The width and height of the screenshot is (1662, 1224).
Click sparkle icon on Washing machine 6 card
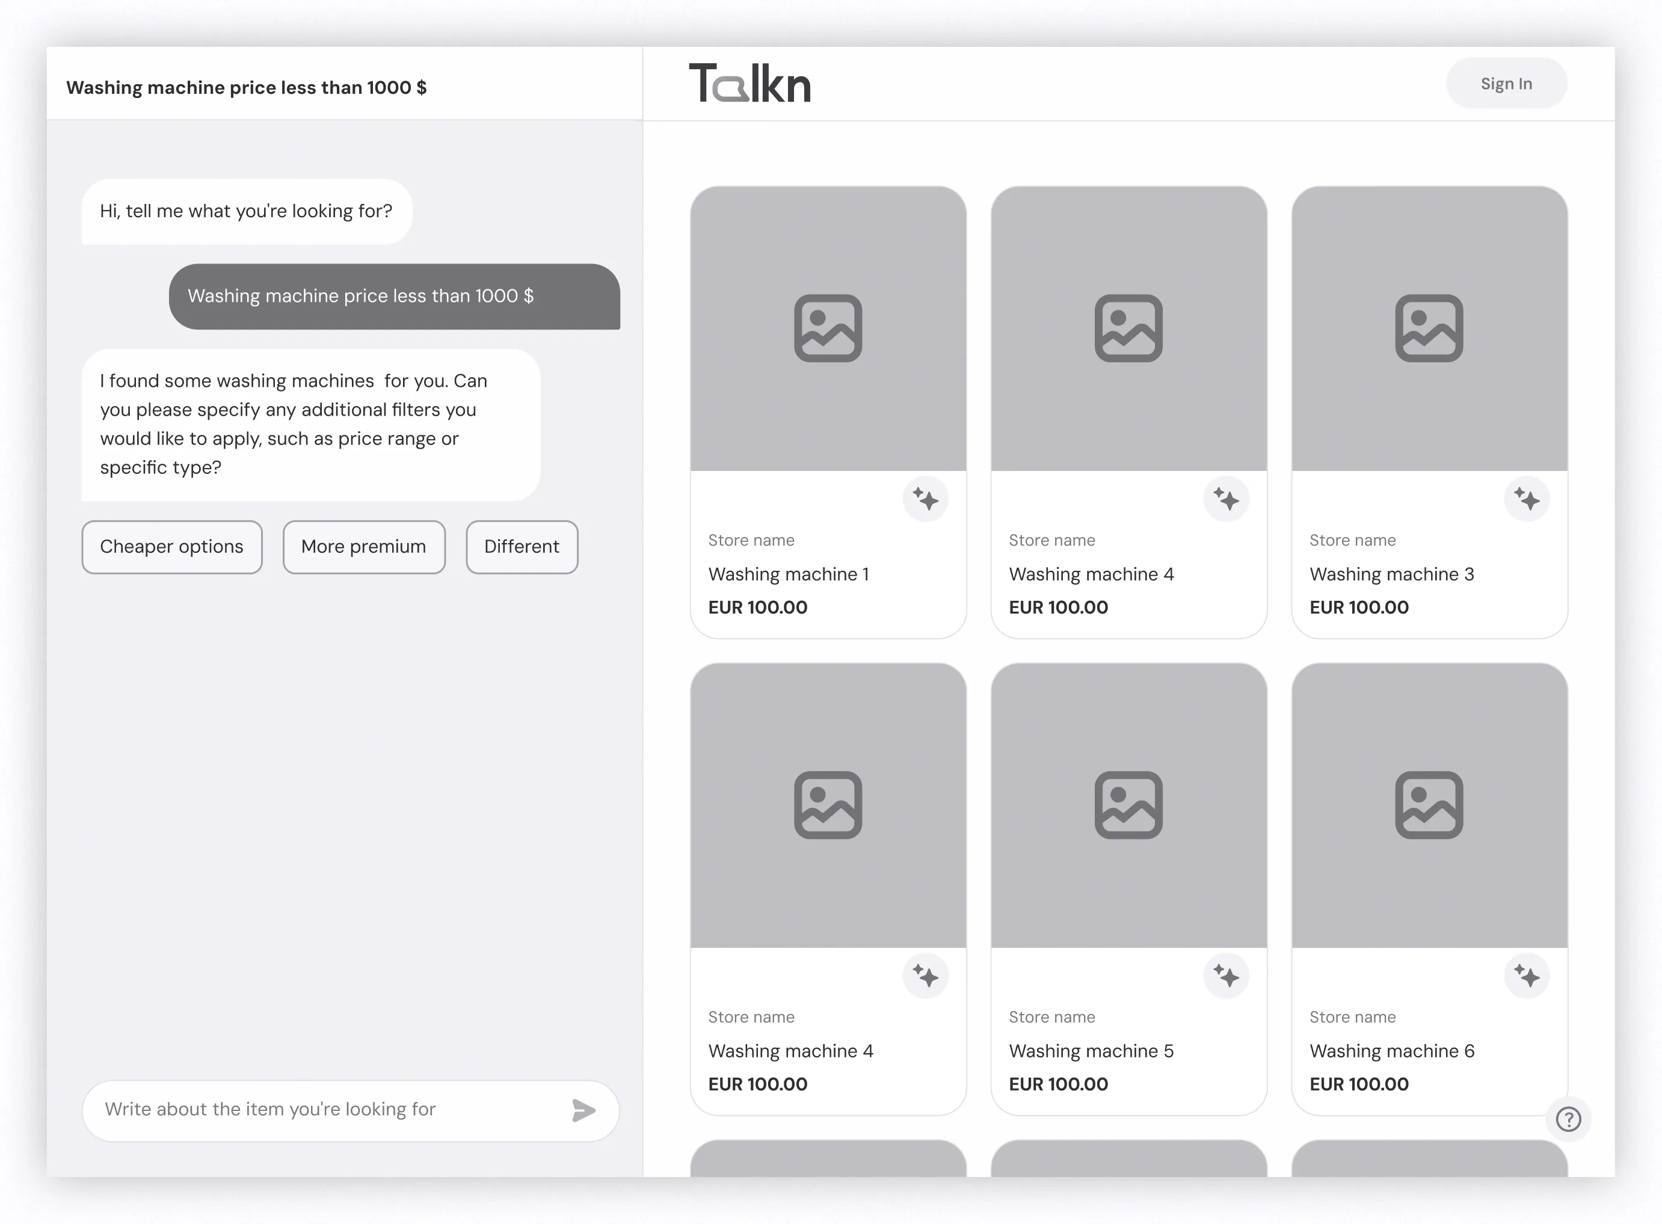pos(1527,976)
